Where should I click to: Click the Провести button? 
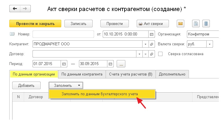pos(115,24)
